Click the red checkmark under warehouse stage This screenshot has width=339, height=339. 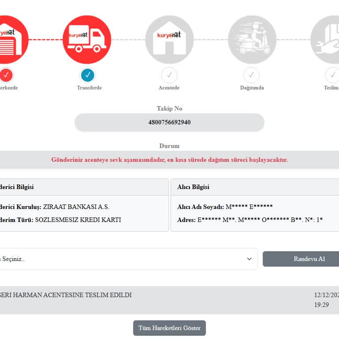click(x=6, y=75)
